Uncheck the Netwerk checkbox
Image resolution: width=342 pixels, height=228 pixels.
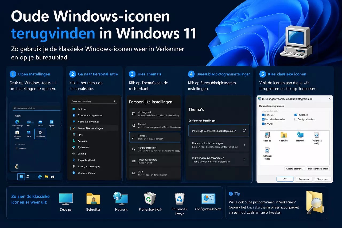click(263, 124)
